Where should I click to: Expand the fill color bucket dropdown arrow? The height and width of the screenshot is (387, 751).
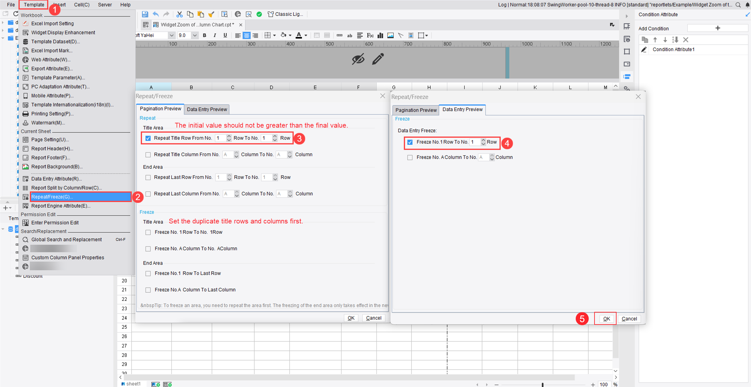tap(290, 35)
